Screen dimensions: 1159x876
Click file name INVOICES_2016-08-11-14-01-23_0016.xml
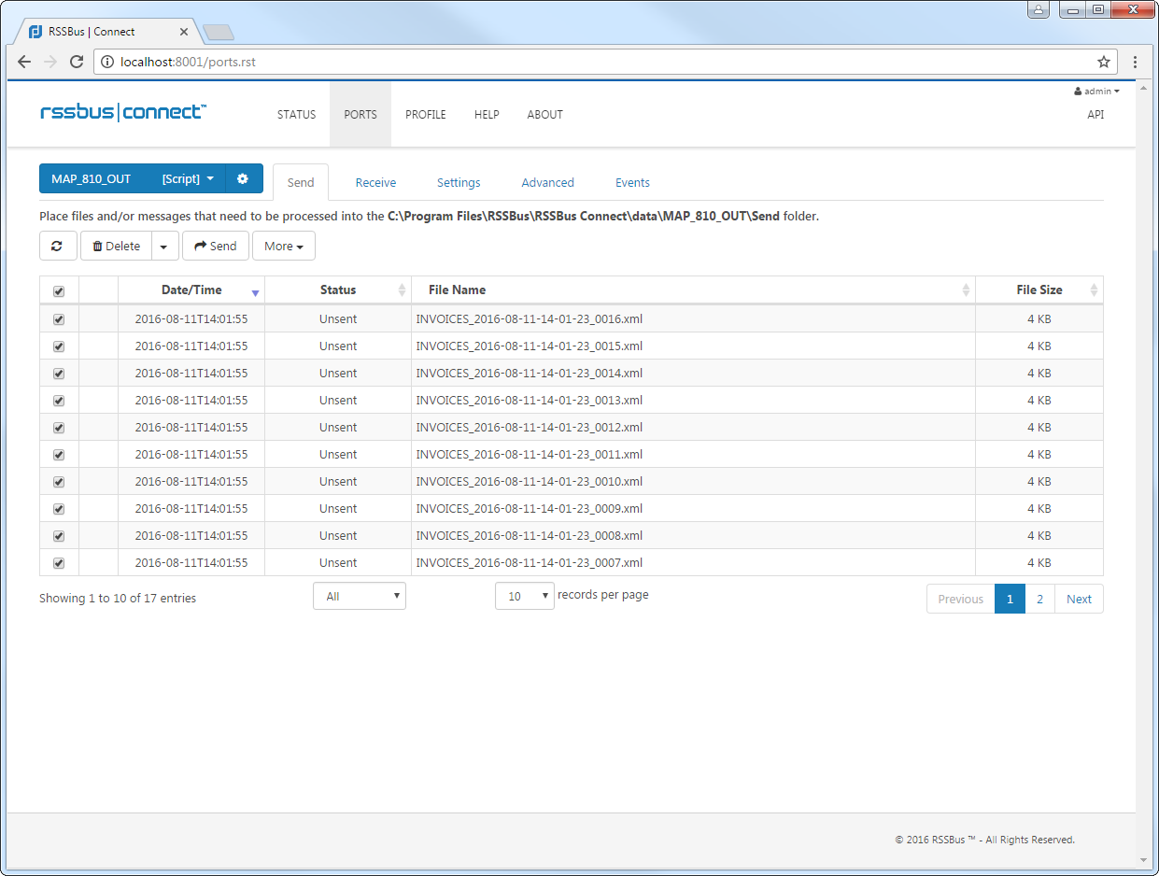tap(530, 319)
